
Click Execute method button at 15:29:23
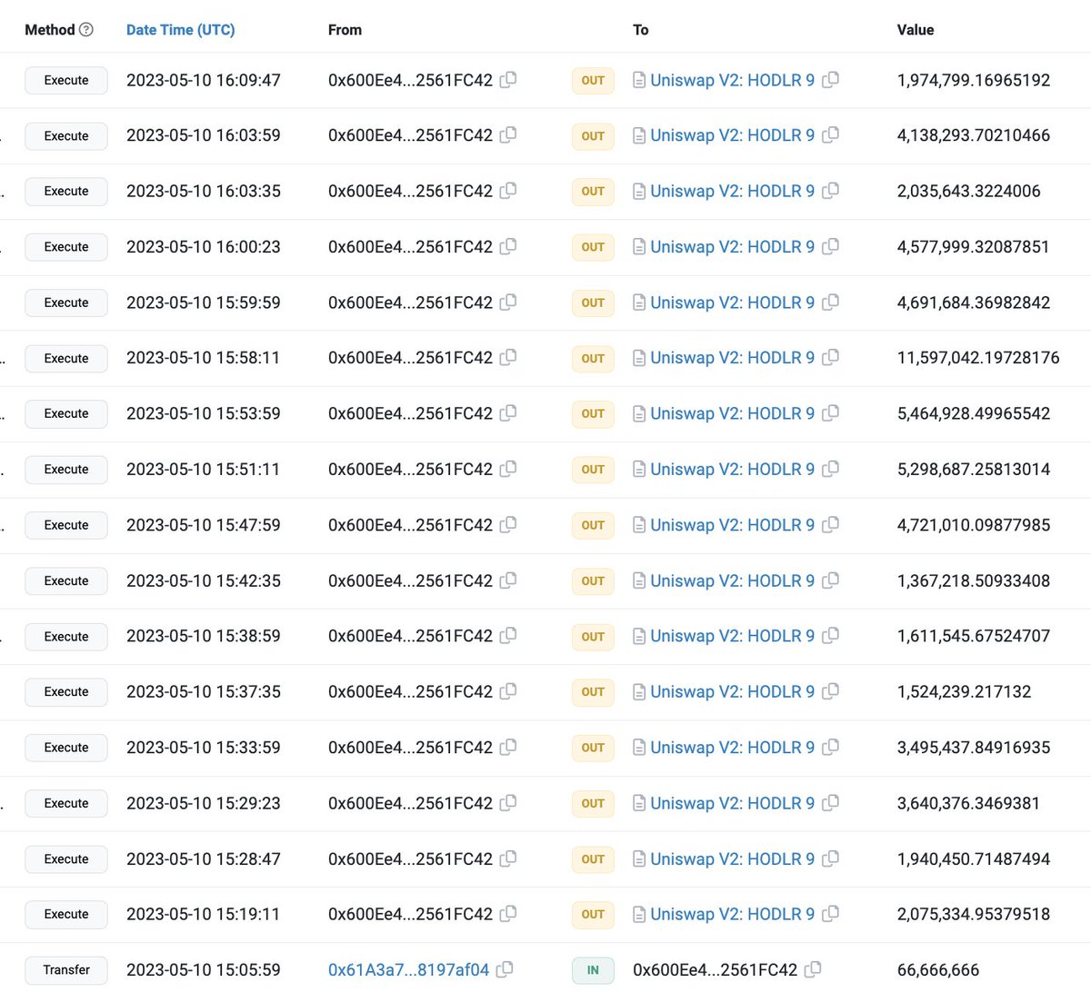coord(66,803)
